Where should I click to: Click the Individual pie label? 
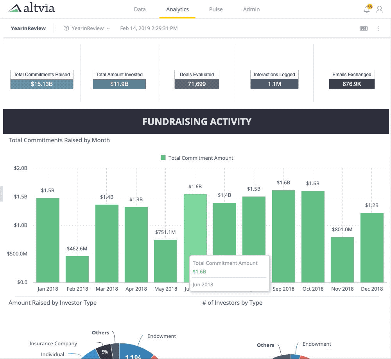[x=52, y=355]
